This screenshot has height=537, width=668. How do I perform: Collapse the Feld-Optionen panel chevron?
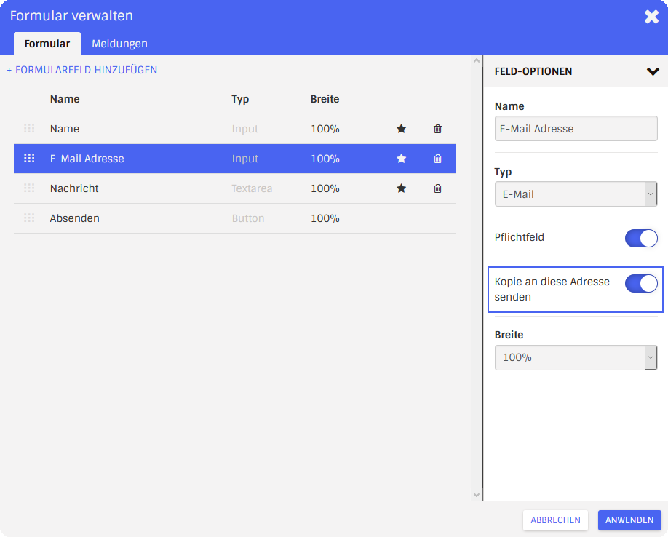[x=652, y=71]
